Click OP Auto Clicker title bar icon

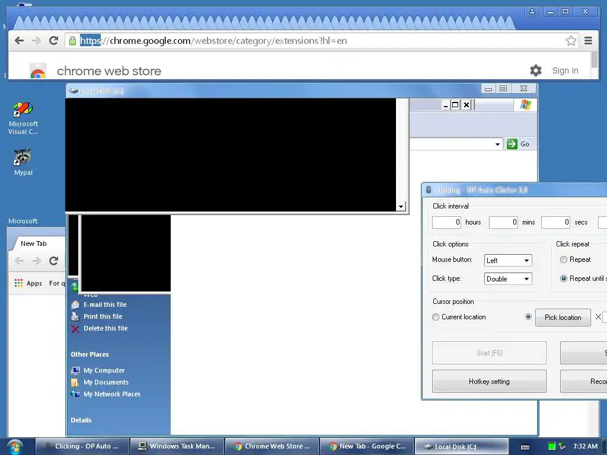coord(428,190)
